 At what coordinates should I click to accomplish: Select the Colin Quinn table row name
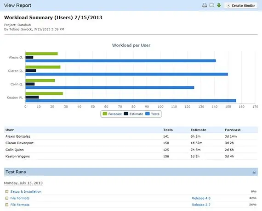(x=15, y=150)
